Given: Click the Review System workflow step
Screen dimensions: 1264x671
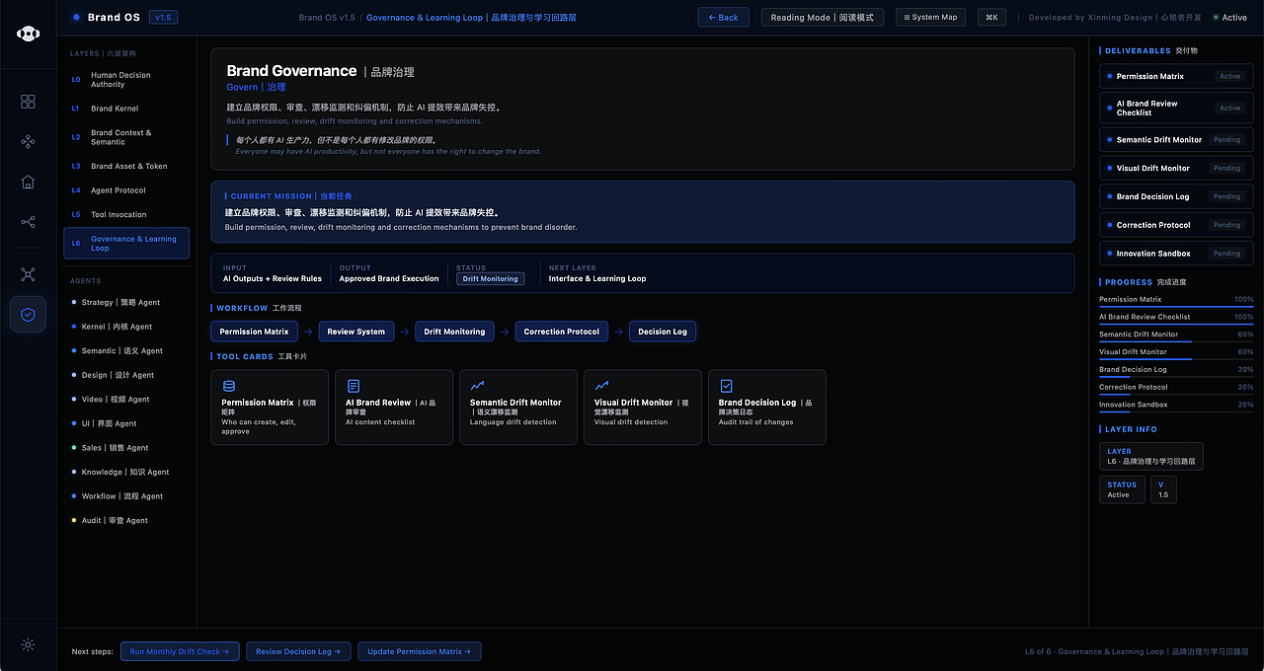Looking at the screenshot, I should pyautogui.click(x=356, y=332).
